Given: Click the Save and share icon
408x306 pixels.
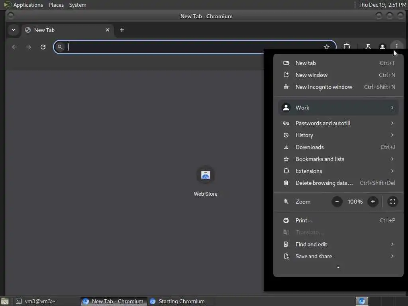Looking at the screenshot, I should 286,256.
